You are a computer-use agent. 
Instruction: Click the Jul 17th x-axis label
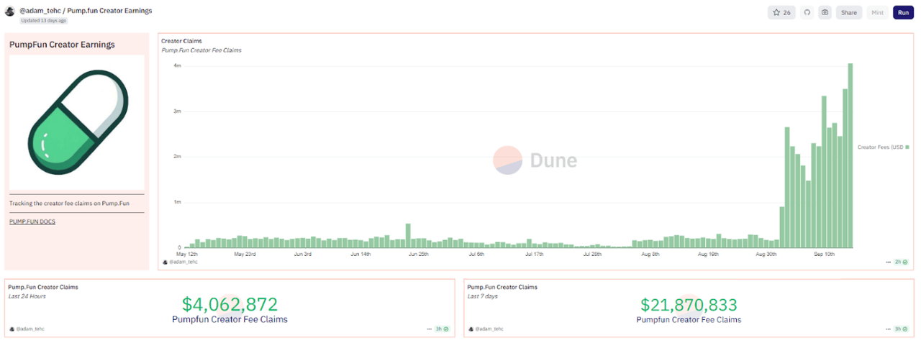(534, 254)
